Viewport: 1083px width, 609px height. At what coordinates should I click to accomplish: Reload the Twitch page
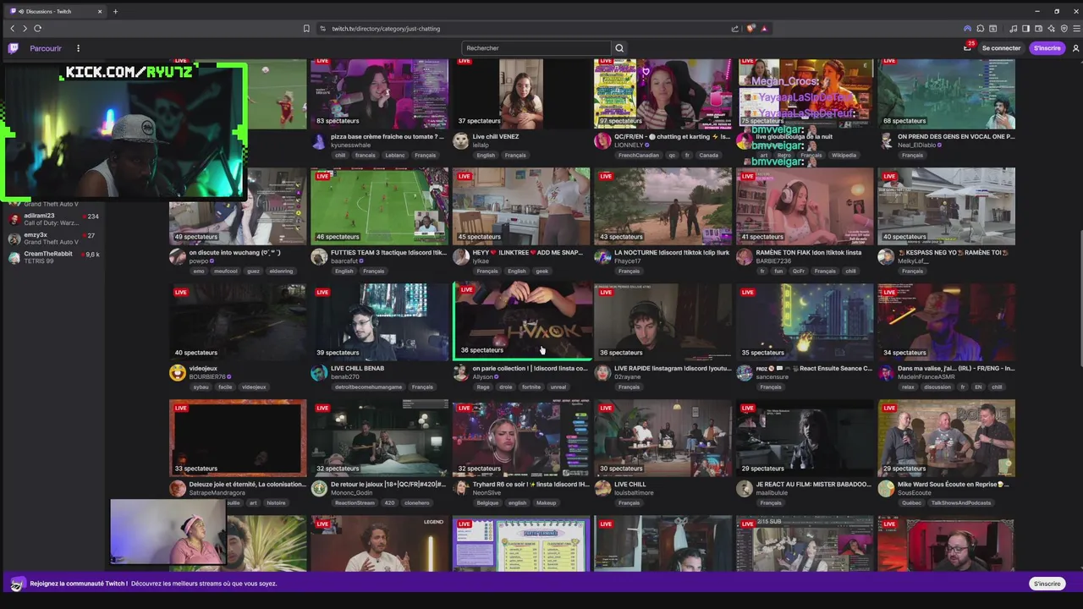point(37,29)
